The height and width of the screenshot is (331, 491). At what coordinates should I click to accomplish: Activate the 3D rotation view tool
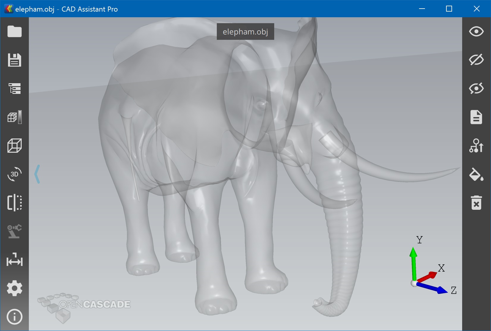14,174
